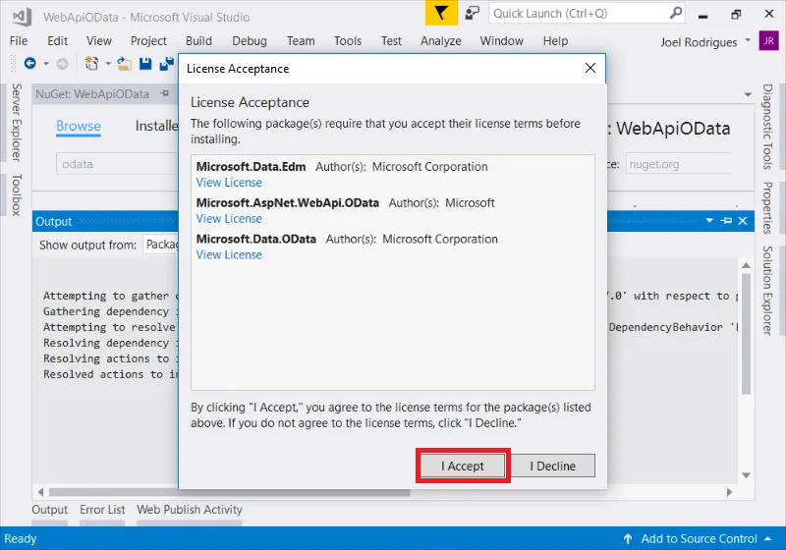This screenshot has height=550, width=786.
Task: Click the JR account avatar icon
Action: click(x=768, y=40)
